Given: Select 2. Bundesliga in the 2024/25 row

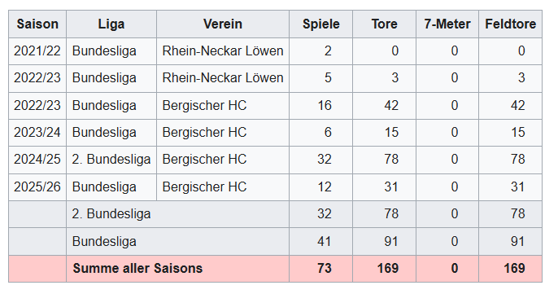Looking at the screenshot, I should tap(111, 159).
